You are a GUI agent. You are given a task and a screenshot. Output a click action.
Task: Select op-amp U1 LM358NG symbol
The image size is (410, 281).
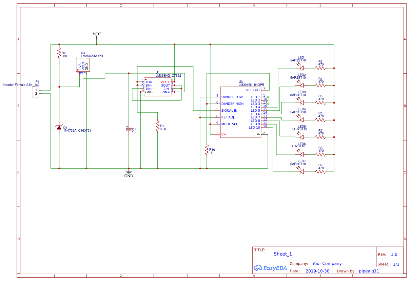pyautogui.click(x=158, y=87)
